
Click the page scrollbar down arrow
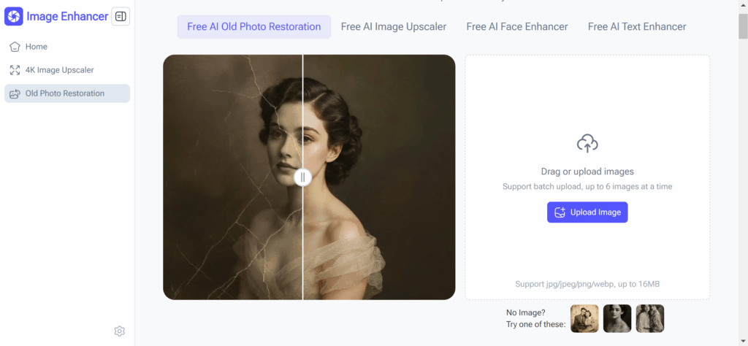tap(742, 341)
